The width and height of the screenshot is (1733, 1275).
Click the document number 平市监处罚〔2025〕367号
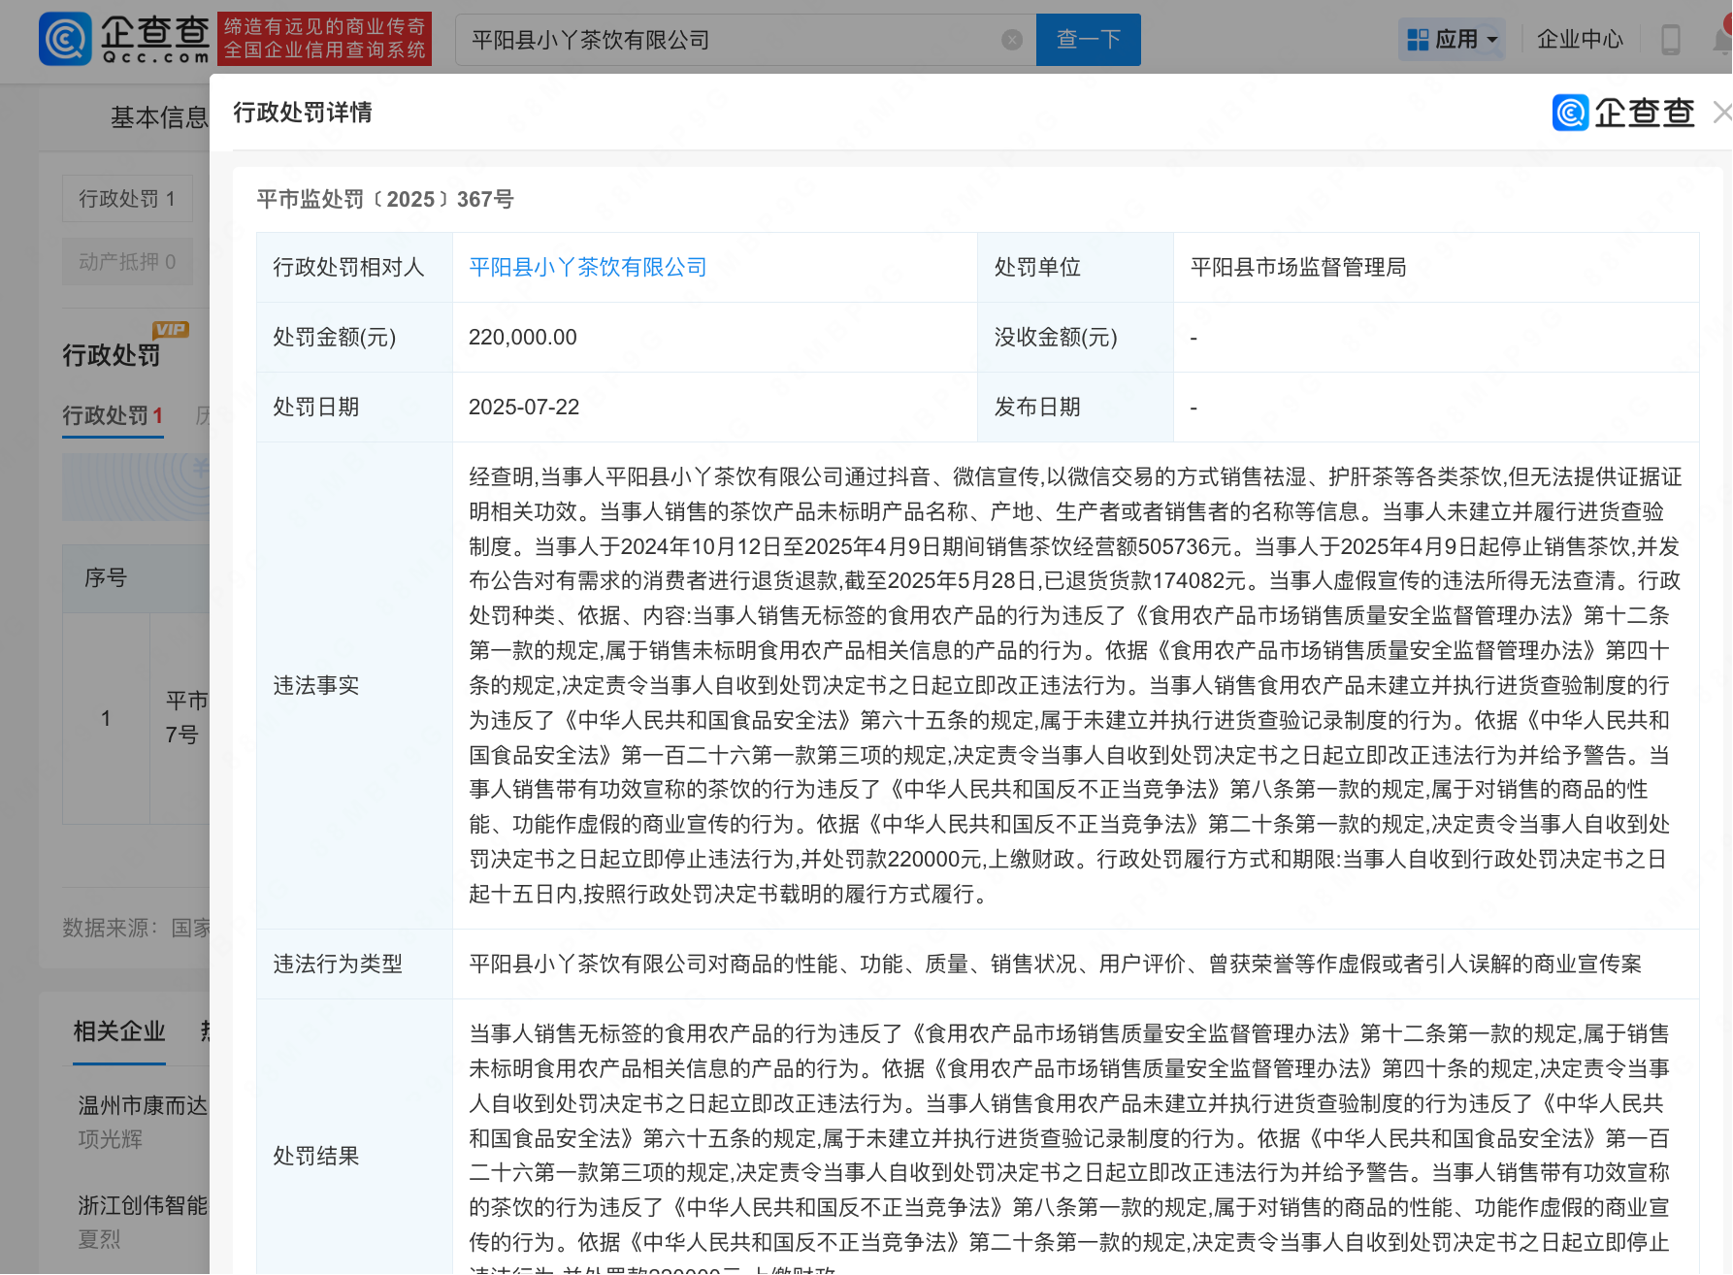(x=385, y=199)
